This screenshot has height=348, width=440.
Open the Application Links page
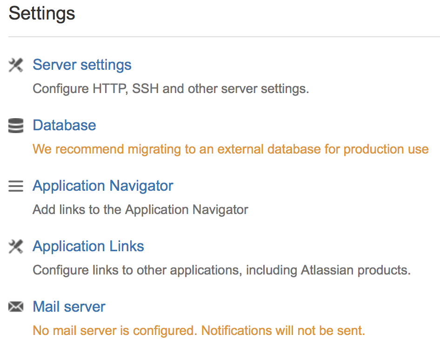click(88, 247)
